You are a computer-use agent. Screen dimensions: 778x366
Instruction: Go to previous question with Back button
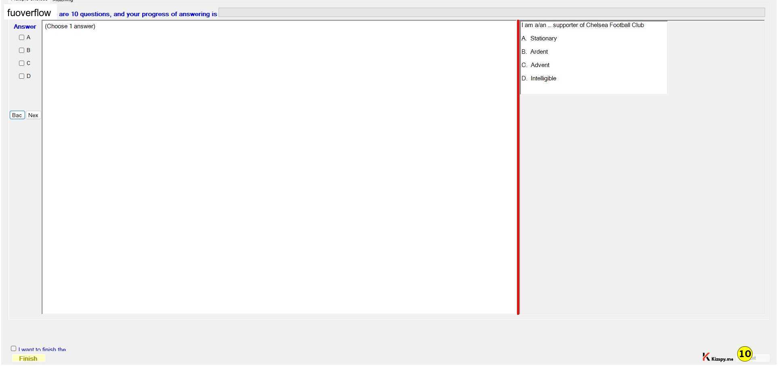pos(17,115)
